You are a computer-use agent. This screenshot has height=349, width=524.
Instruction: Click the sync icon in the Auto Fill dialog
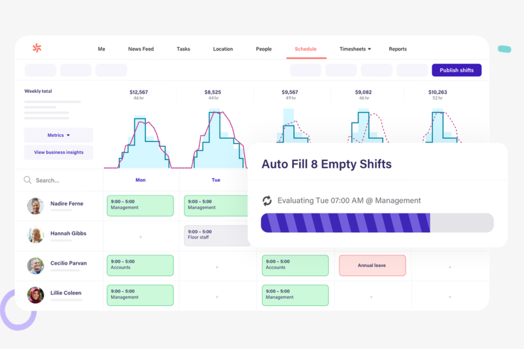pos(267,200)
